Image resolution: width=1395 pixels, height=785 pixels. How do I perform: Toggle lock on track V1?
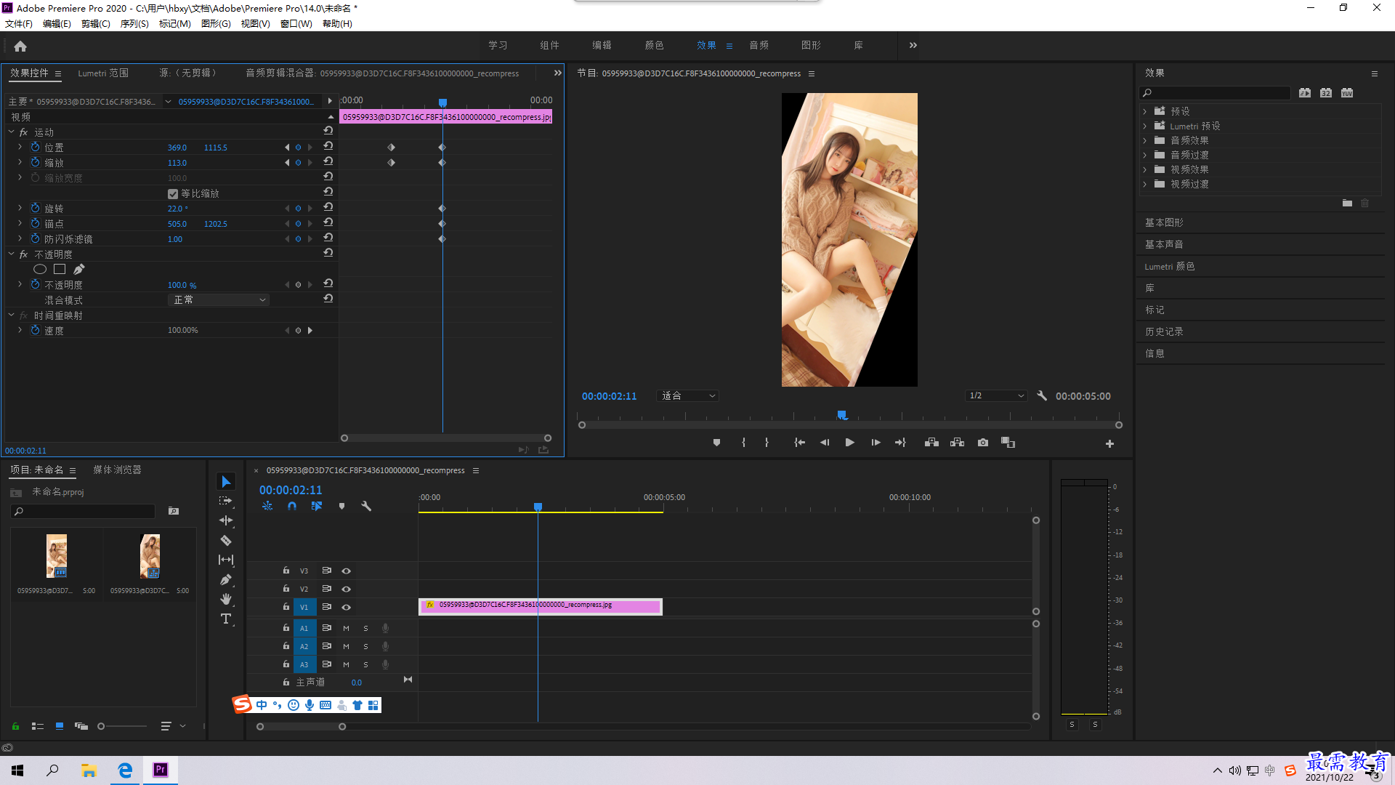pos(286,607)
